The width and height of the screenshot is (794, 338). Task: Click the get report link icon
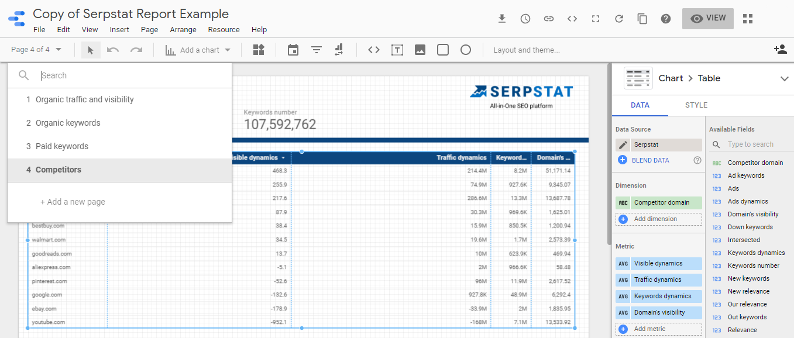click(549, 19)
